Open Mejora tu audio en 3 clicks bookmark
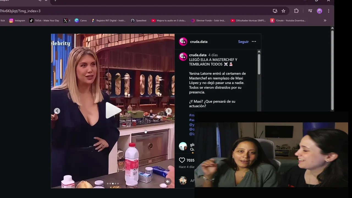352x198 pixels. (x=169, y=20)
